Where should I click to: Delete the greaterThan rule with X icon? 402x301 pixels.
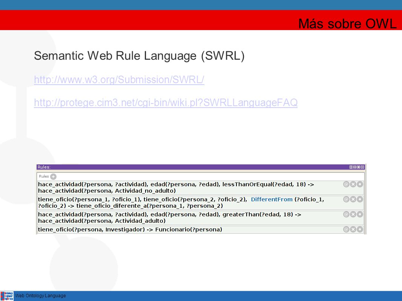(x=353, y=214)
